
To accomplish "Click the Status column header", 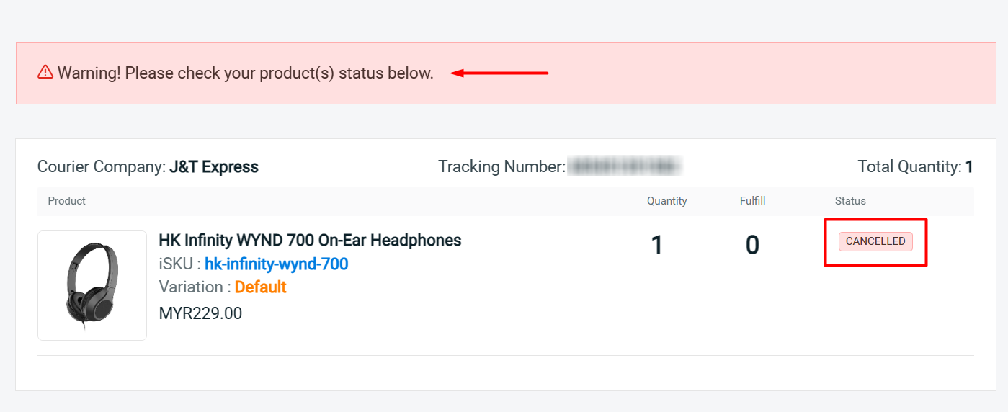I will click(850, 201).
